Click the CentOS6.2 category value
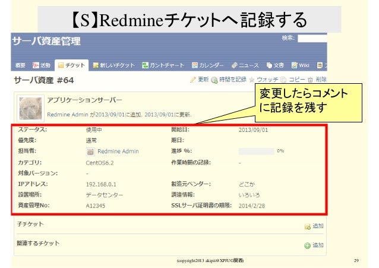 (x=100, y=163)
